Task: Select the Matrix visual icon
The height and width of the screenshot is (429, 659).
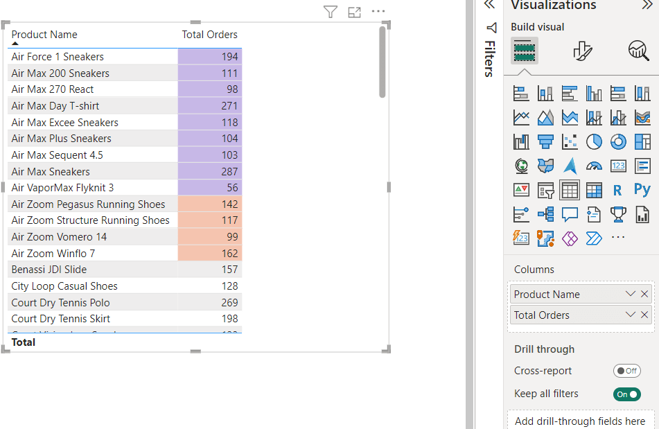Action: point(594,191)
